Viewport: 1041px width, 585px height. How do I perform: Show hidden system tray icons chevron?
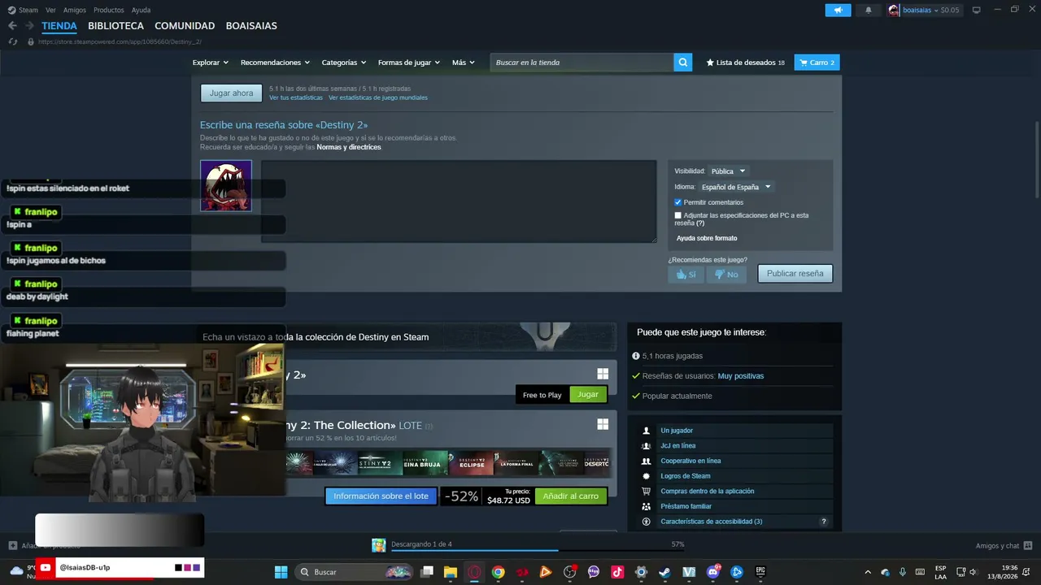click(868, 572)
